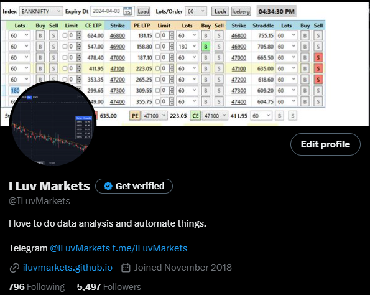Click CE Sell button in 46900 row
This screenshot has width=370, height=295.
click(53, 47)
